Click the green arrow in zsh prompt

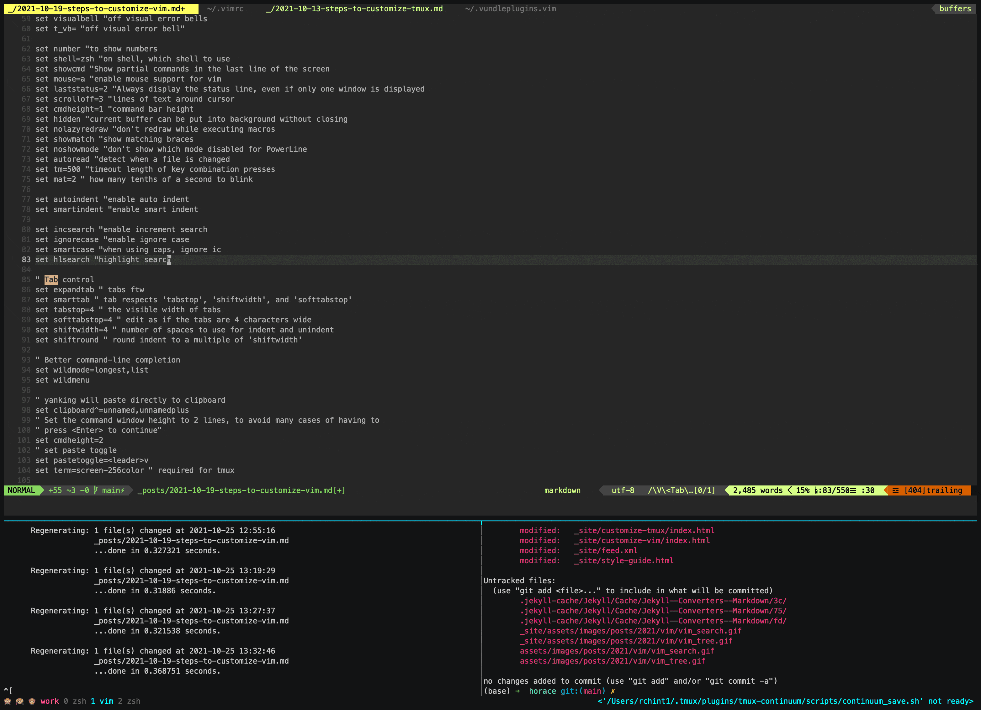pyautogui.click(x=517, y=691)
